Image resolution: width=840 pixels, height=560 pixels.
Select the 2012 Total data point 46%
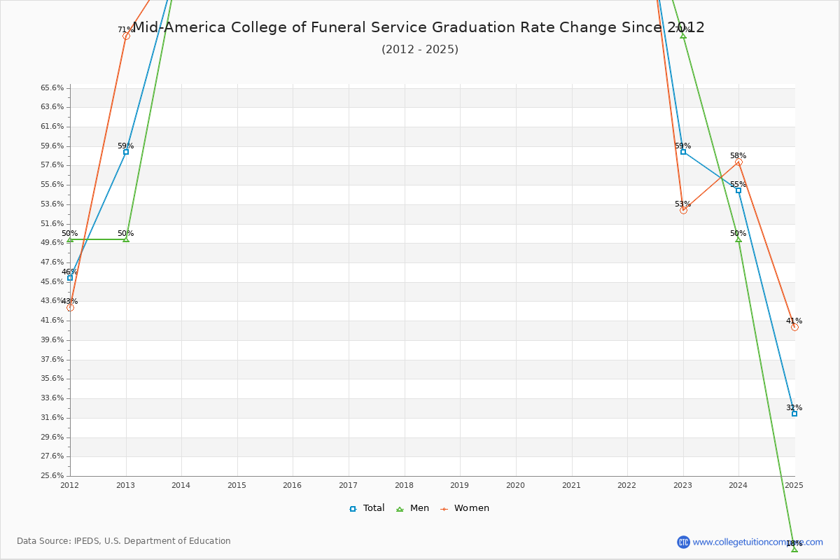point(70,278)
